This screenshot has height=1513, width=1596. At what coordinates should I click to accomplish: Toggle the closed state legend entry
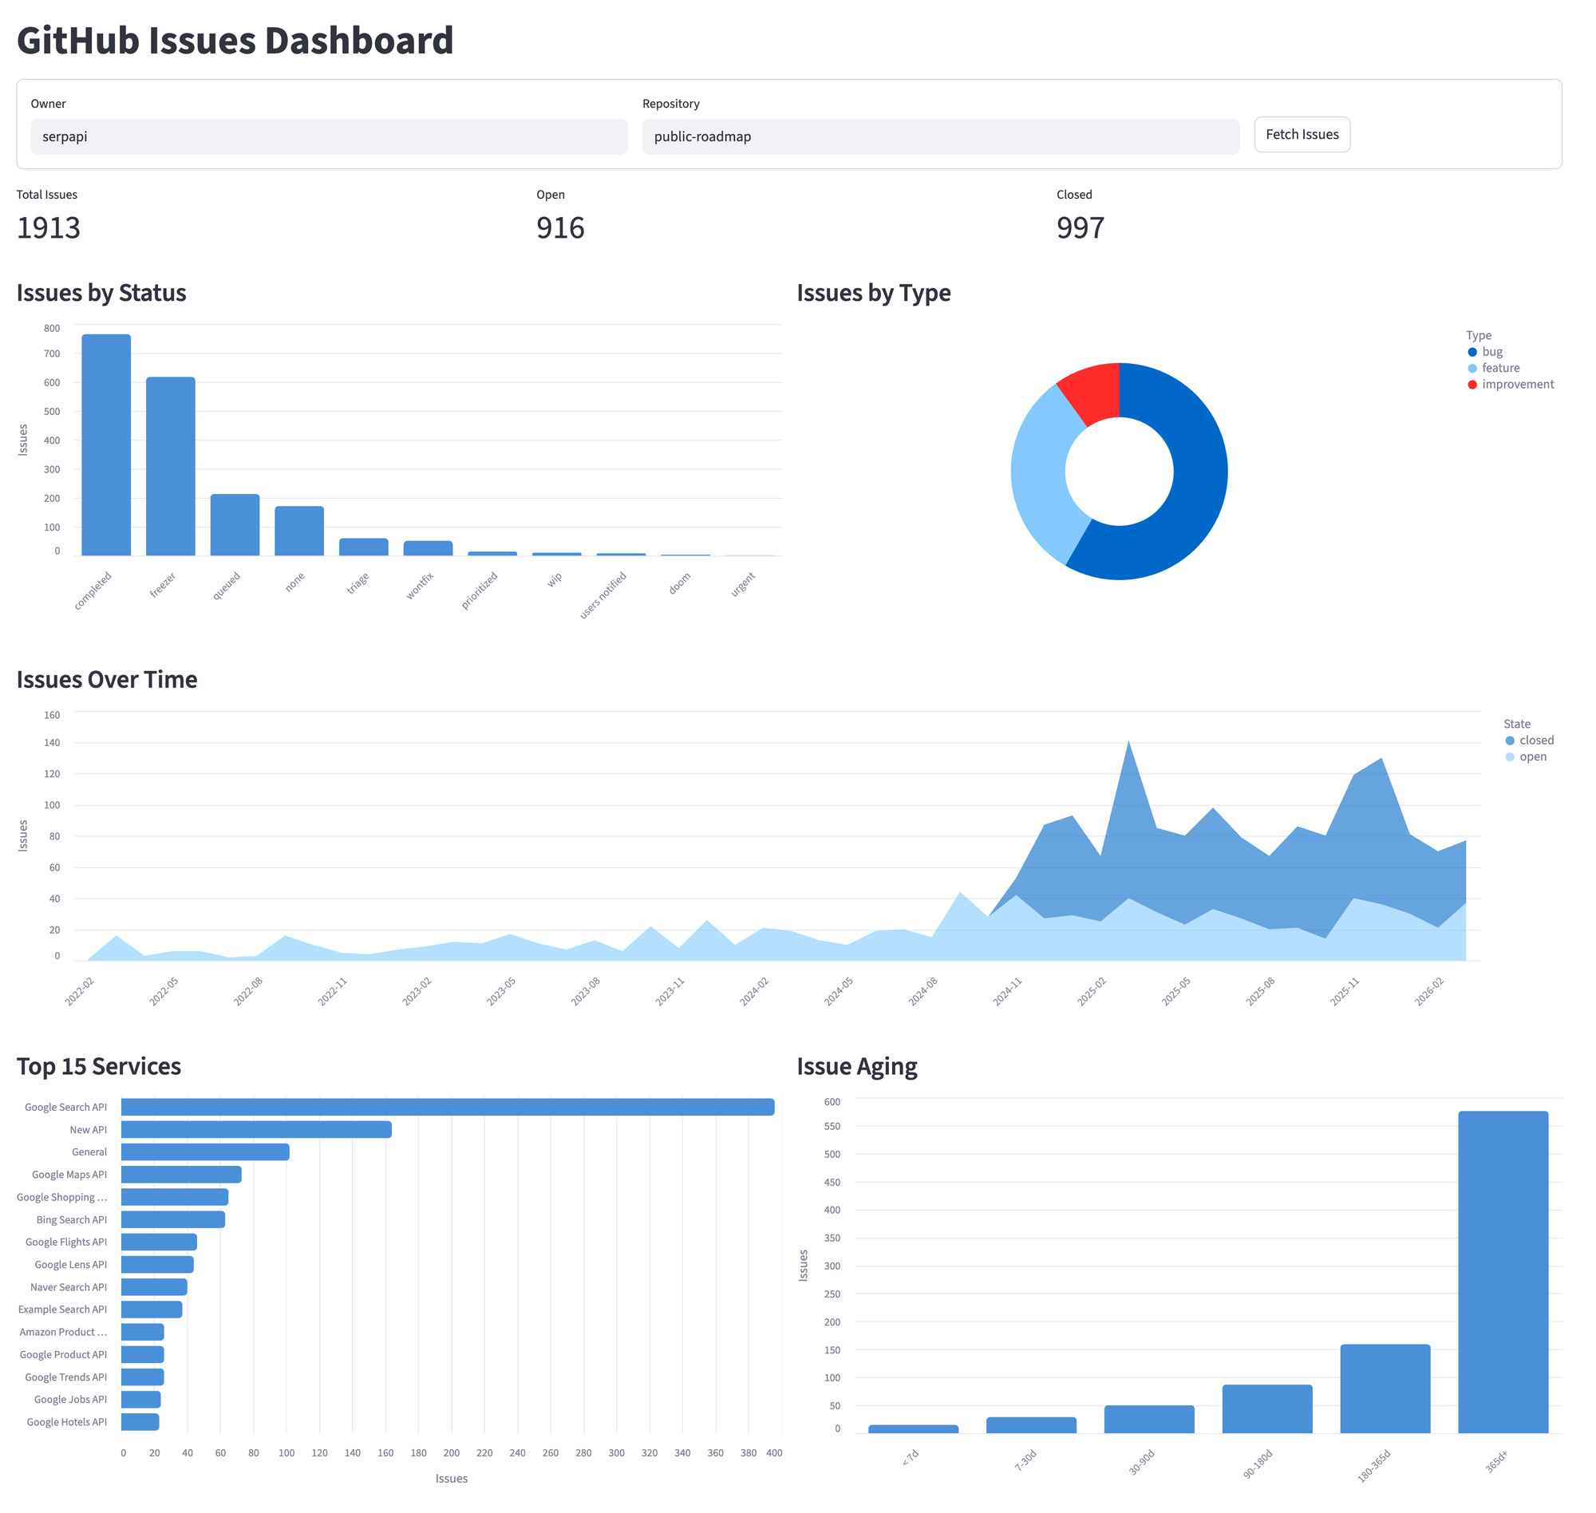point(1527,740)
